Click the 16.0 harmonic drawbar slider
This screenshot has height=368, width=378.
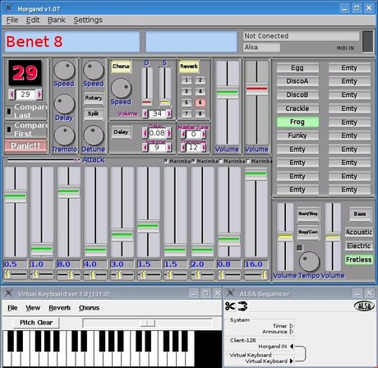click(256, 174)
